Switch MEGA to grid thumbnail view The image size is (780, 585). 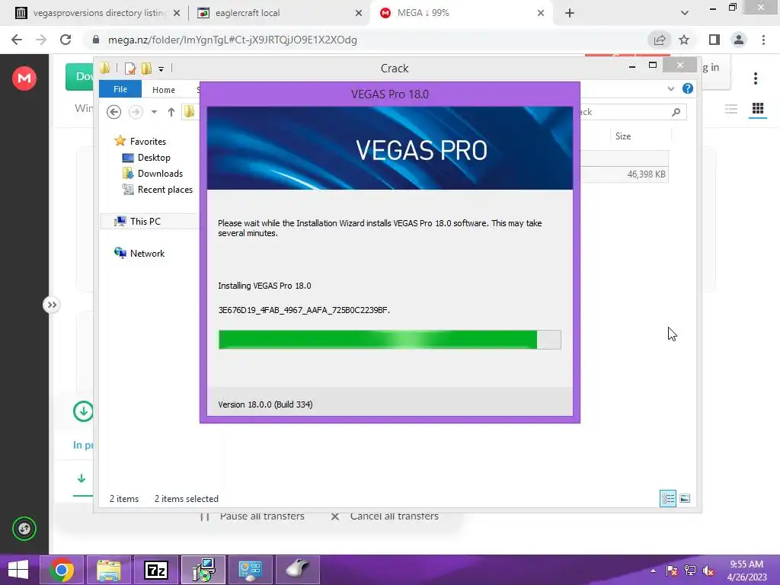(x=758, y=108)
